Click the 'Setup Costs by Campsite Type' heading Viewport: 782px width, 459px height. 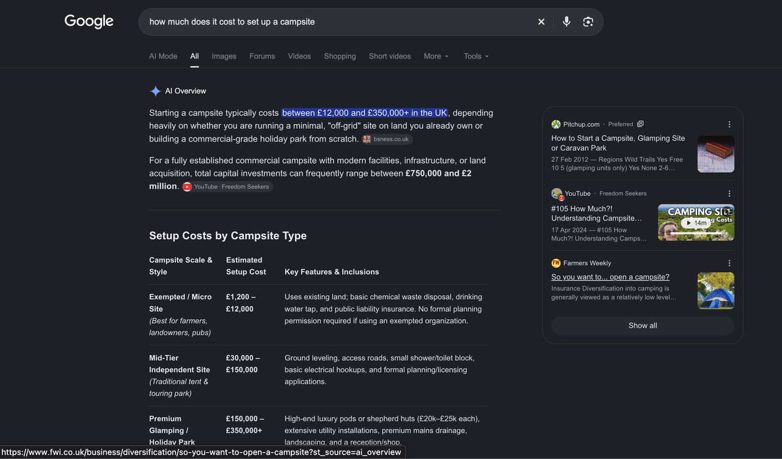(x=228, y=236)
